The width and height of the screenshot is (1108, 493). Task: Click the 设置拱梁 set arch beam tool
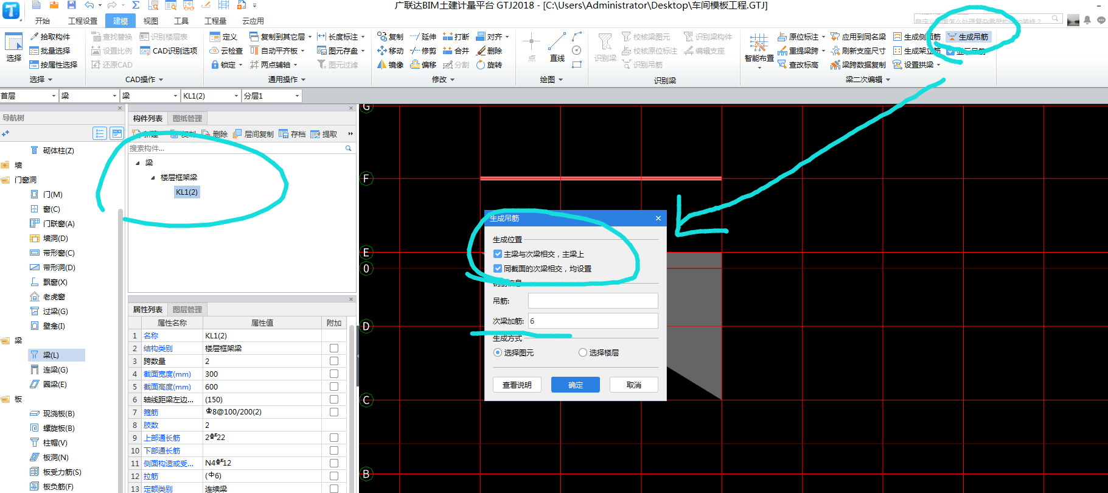(913, 65)
